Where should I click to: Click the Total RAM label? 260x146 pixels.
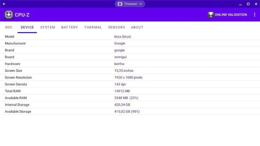pos(13,91)
